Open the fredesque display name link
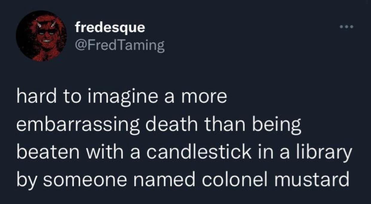Screen dimensions: 371x204 110,28
